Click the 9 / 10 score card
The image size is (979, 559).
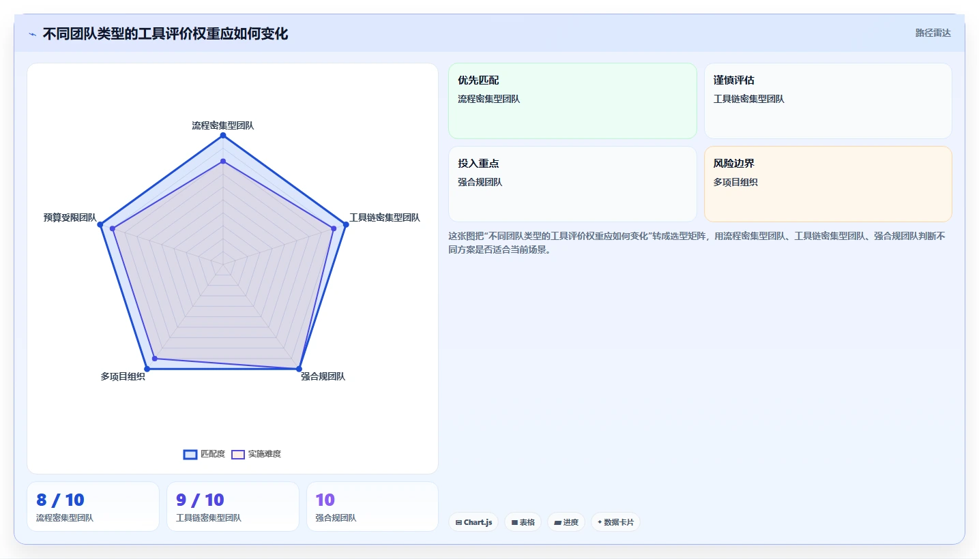pos(233,507)
